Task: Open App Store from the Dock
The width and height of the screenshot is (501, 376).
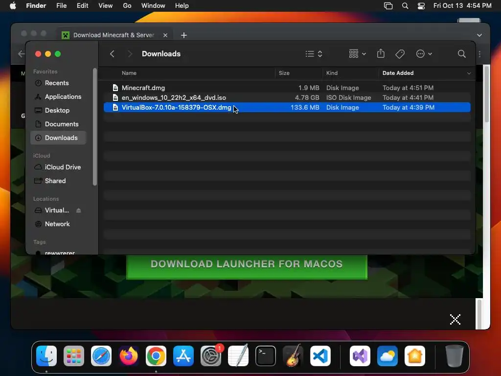Action: tap(183, 356)
